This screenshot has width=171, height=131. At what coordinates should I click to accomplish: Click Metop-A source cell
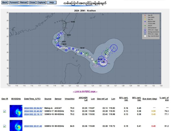tap(48, 108)
